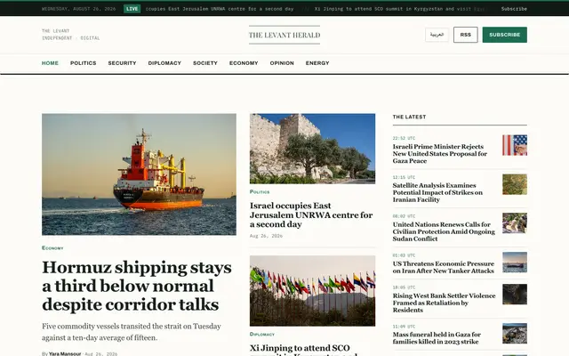Read the Hormuz shipping headline article
The width and height of the screenshot is (569, 356).
[x=137, y=286]
